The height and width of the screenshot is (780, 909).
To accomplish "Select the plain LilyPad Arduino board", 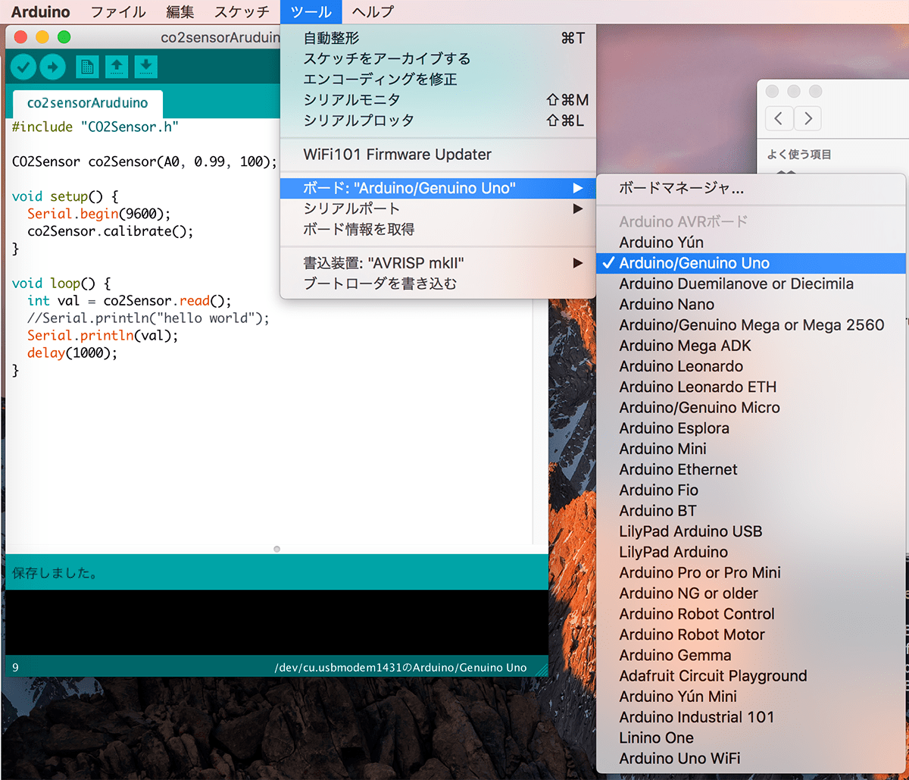I will click(x=751, y=552).
